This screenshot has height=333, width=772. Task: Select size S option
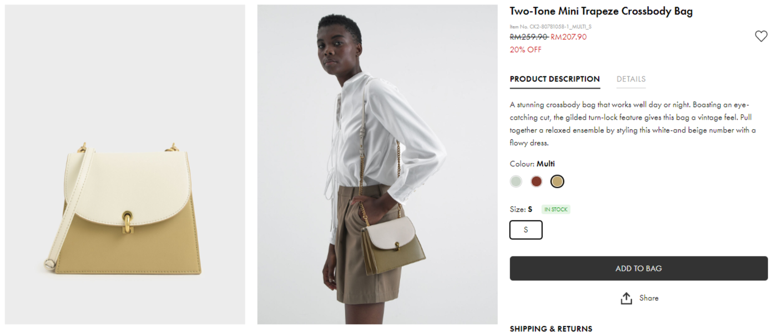(526, 230)
